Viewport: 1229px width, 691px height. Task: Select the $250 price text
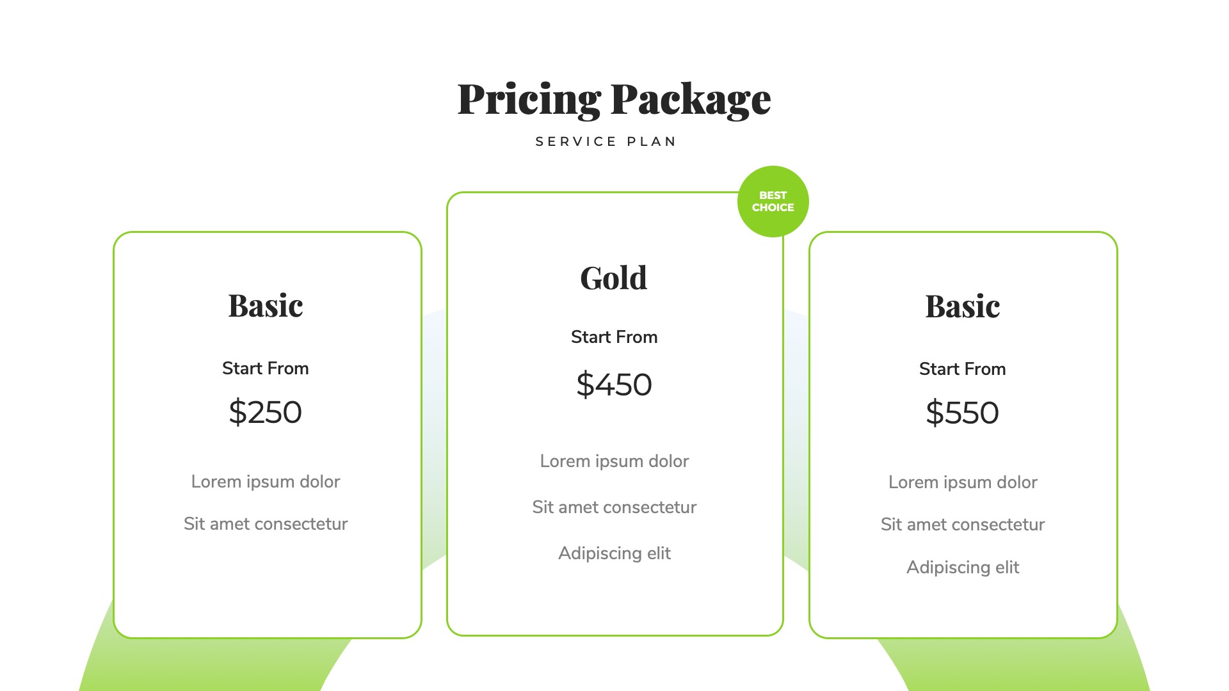click(265, 412)
